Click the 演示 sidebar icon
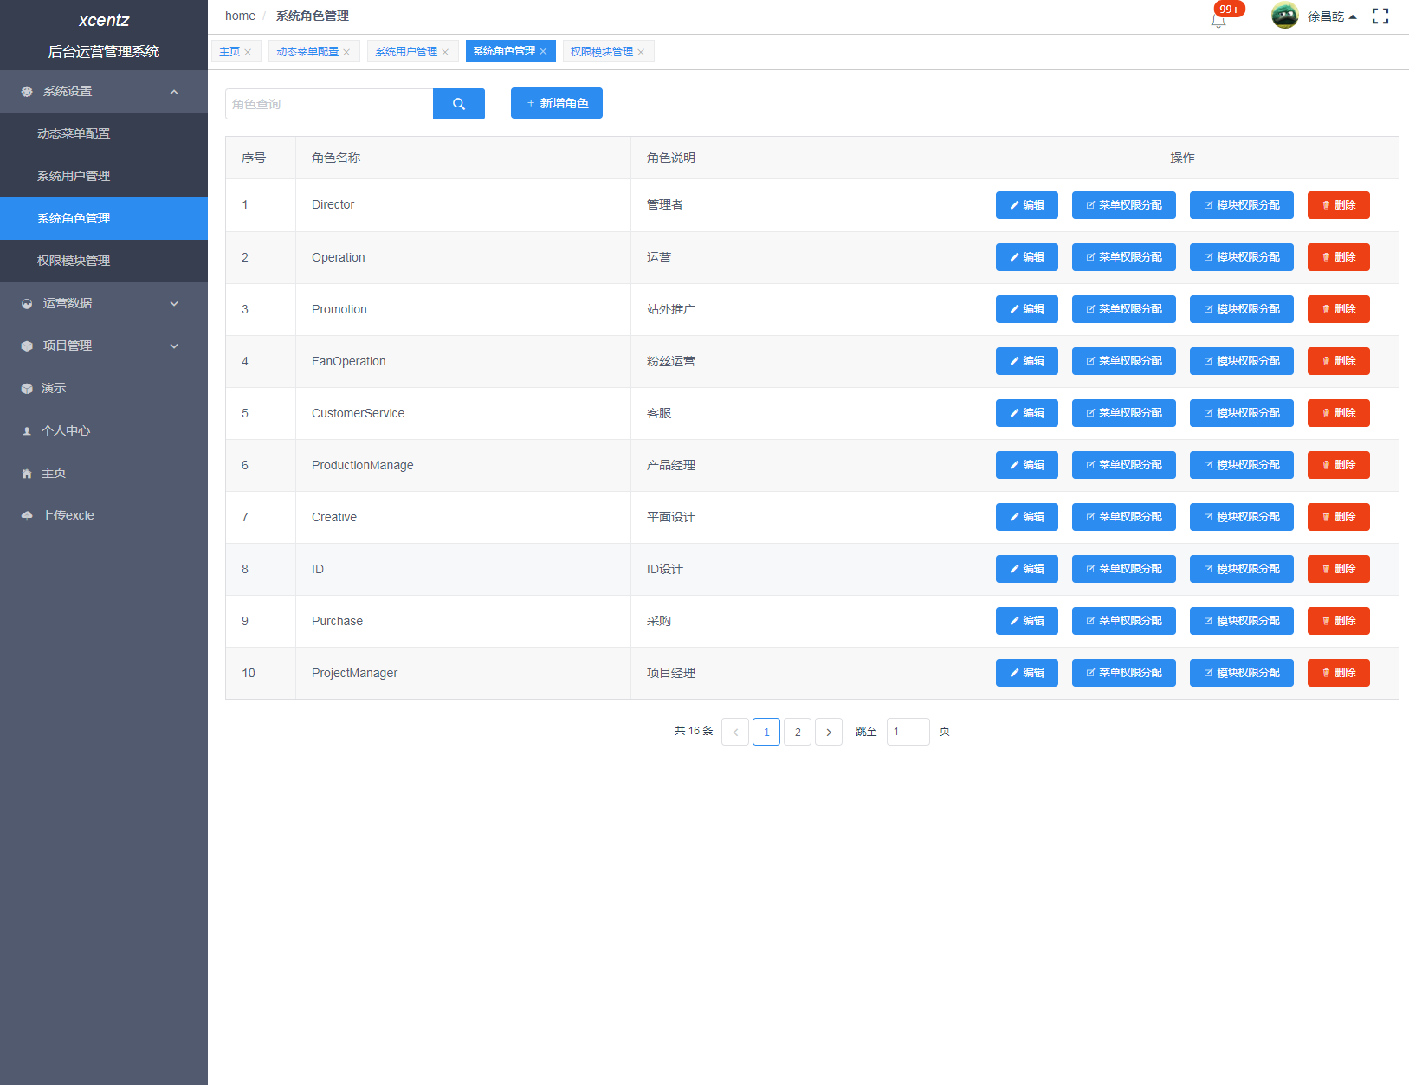The width and height of the screenshot is (1409, 1085). [x=27, y=388]
